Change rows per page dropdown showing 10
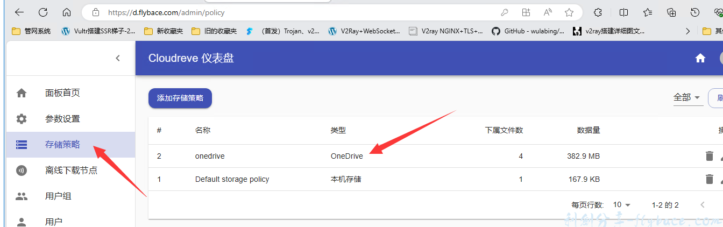The height and width of the screenshot is (227, 723). [621, 205]
